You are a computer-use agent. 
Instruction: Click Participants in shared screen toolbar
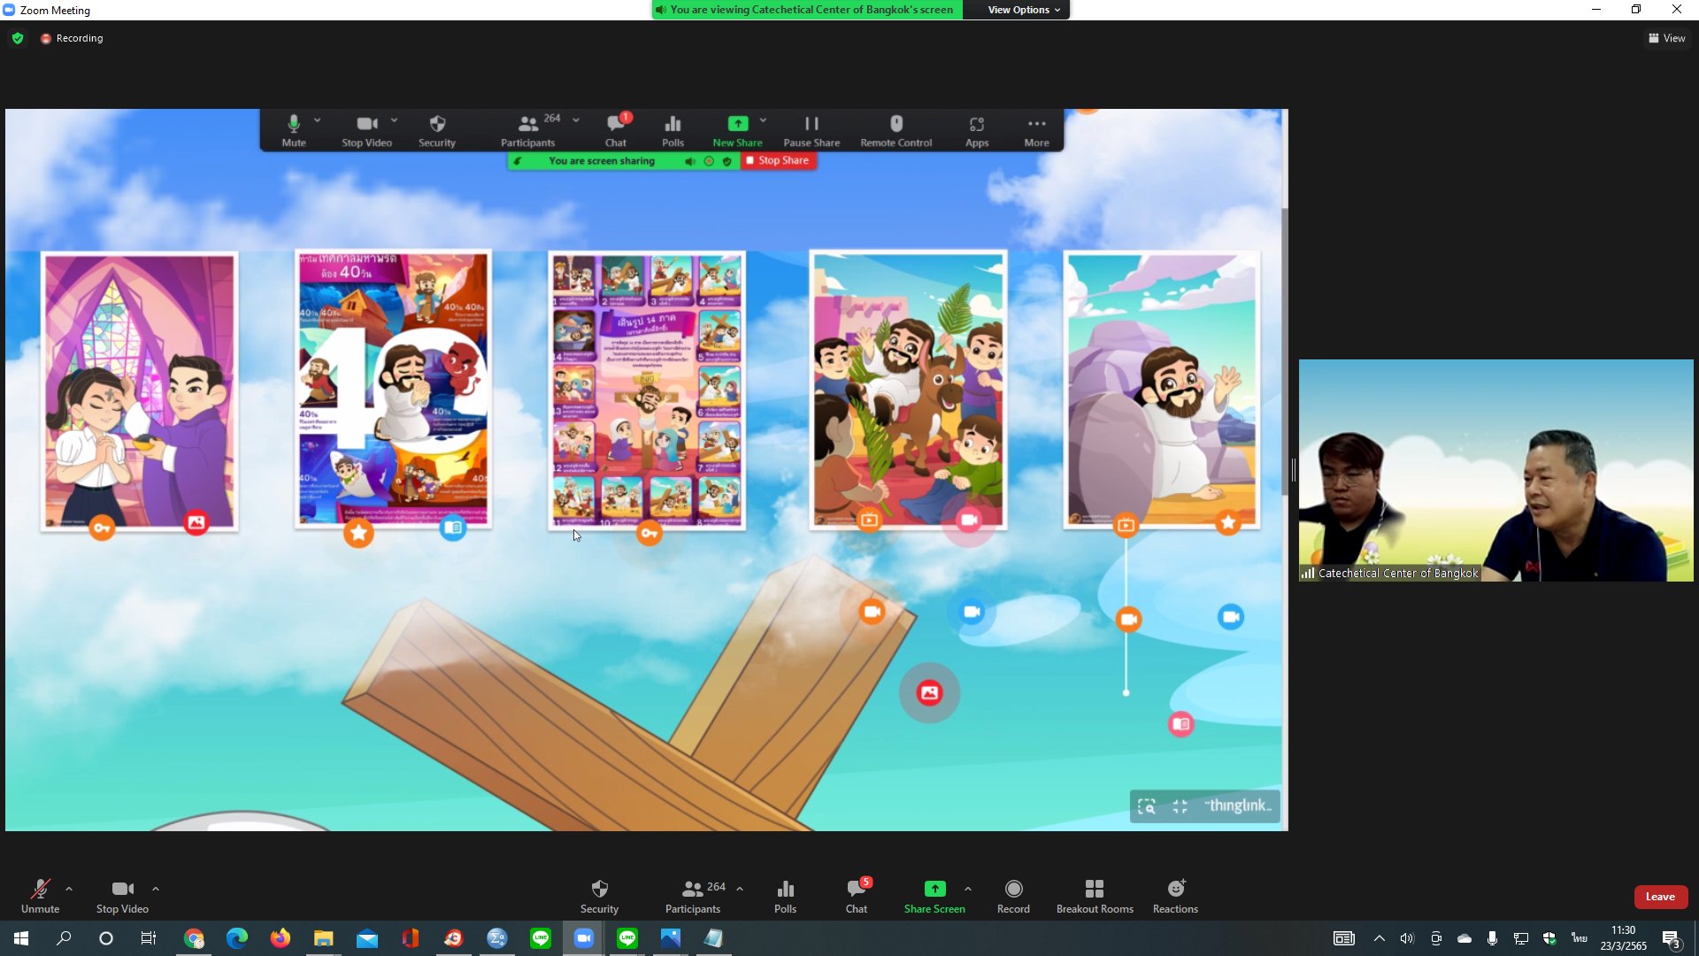click(528, 130)
